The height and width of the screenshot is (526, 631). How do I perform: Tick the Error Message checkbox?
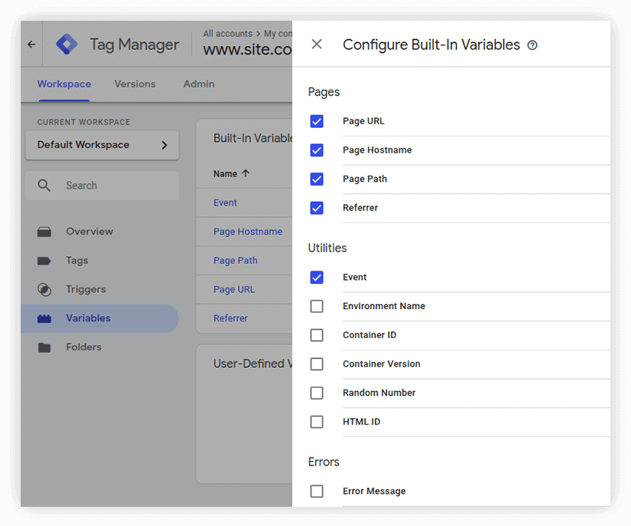(x=317, y=491)
